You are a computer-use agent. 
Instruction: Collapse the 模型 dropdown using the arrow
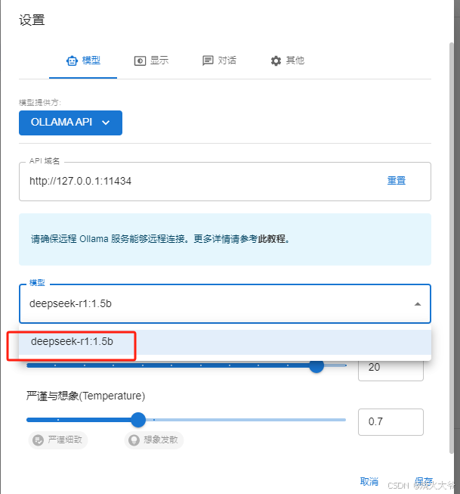(418, 304)
